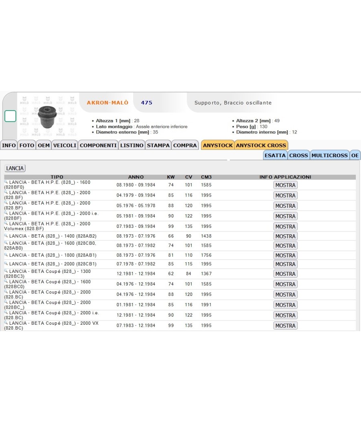This screenshot has height=422, width=361.
Task: Click MOSTRA for BETA 1800 row
Action: [x=285, y=255]
